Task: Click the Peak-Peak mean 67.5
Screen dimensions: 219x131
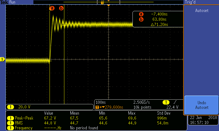Action: coord(74,118)
